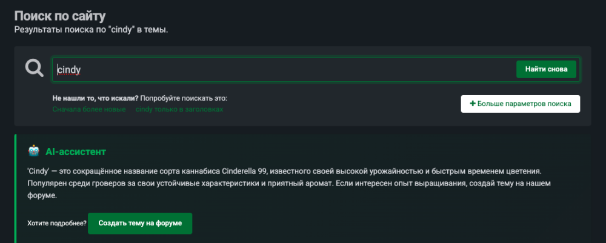
Task: Click the Найти снова button
Action: [x=546, y=69]
